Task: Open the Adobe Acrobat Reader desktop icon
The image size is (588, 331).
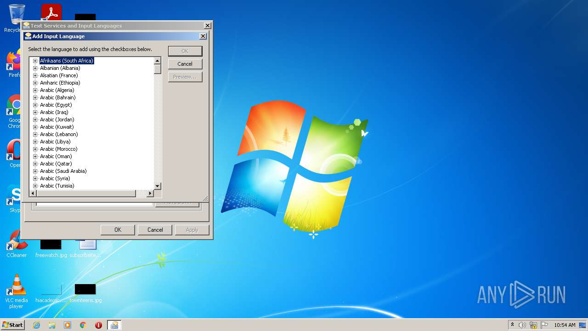Action: (x=51, y=12)
